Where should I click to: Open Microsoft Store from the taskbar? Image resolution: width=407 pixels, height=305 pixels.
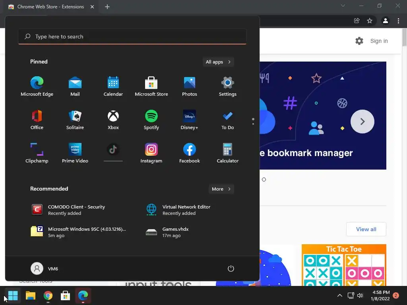tap(66, 295)
